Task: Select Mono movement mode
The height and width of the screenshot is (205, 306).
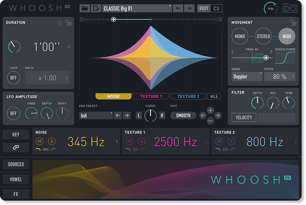Action: coord(240,36)
